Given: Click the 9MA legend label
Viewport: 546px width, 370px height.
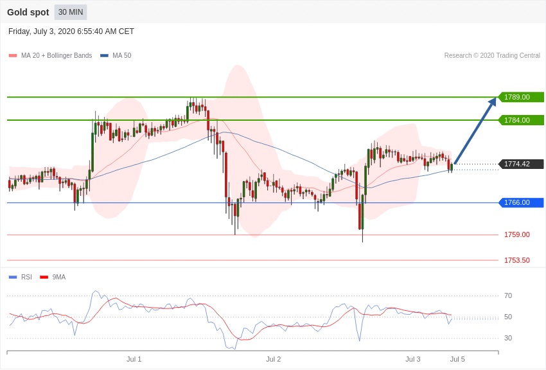Looking at the screenshot, I should (x=59, y=277).
